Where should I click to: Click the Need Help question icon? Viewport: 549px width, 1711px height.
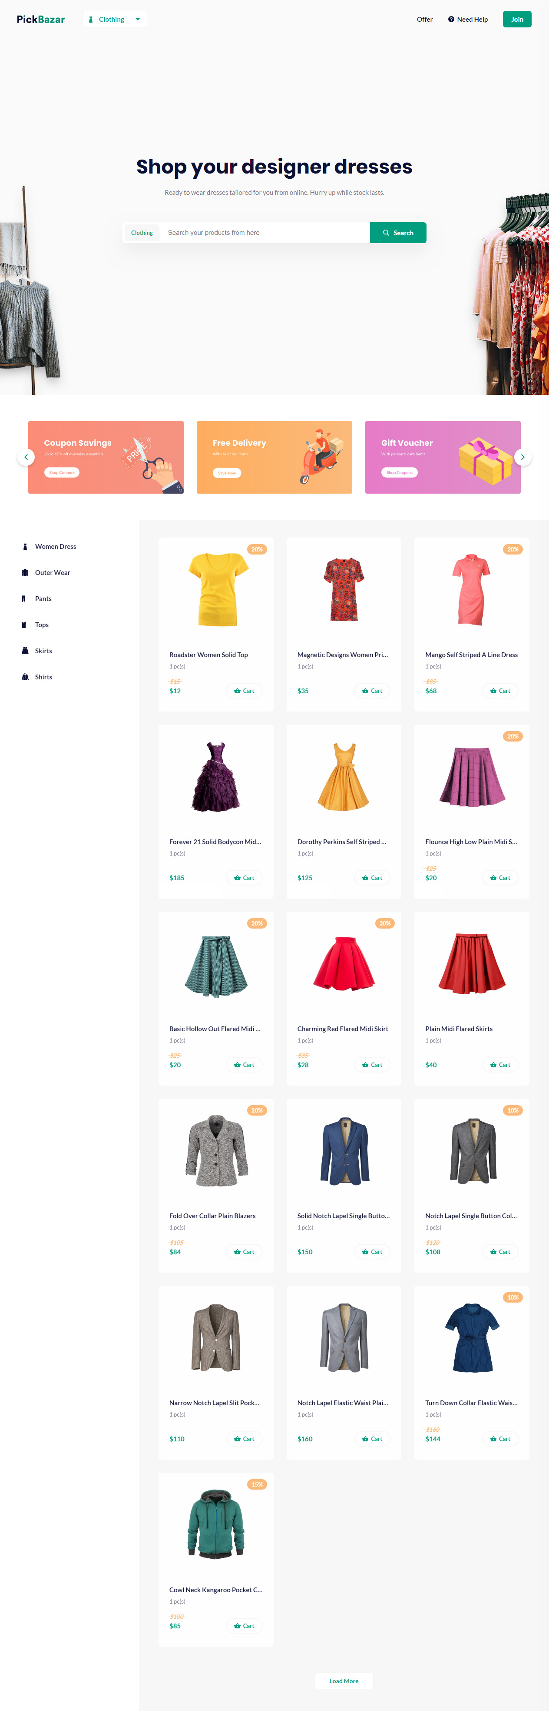[451, 19]
